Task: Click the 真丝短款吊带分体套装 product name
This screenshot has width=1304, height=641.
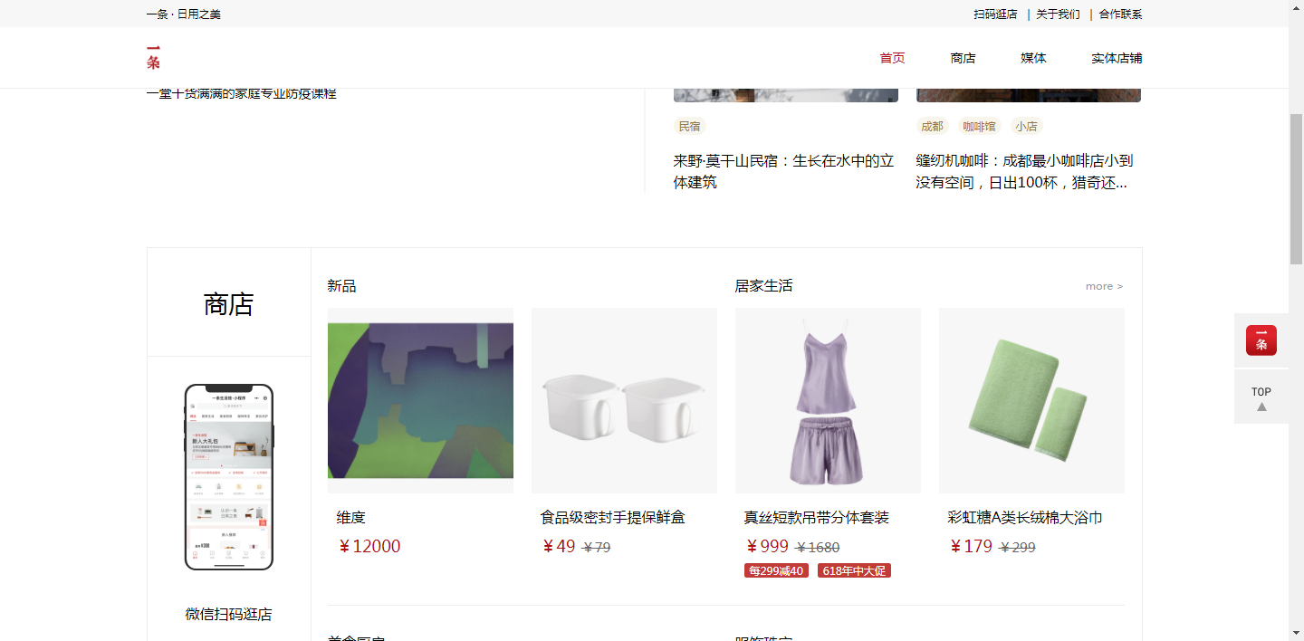Action: coord(817,518)
